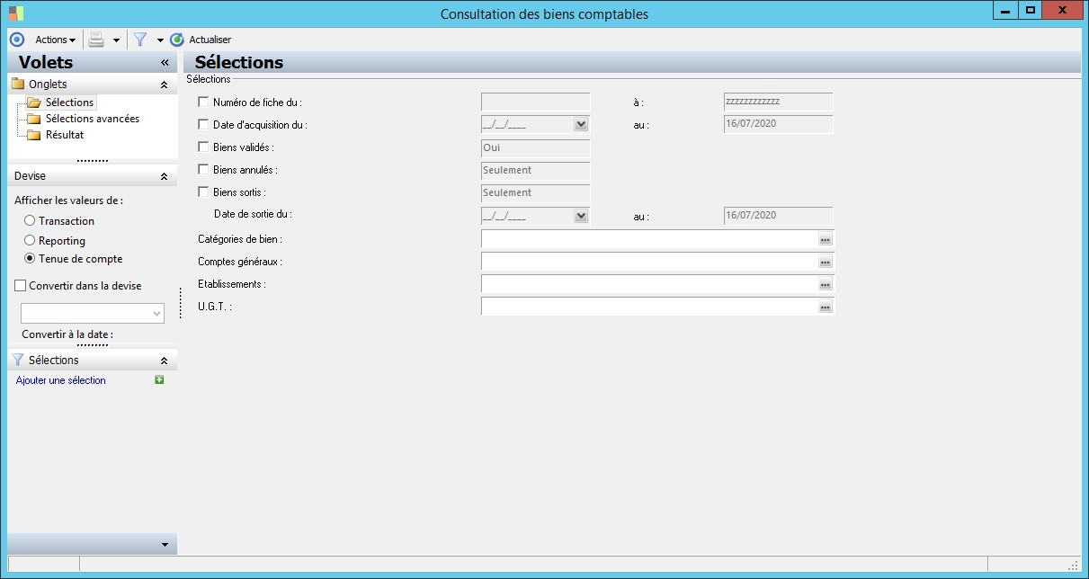
Task: Open the Résultat tree item
Action: [65, 135]
